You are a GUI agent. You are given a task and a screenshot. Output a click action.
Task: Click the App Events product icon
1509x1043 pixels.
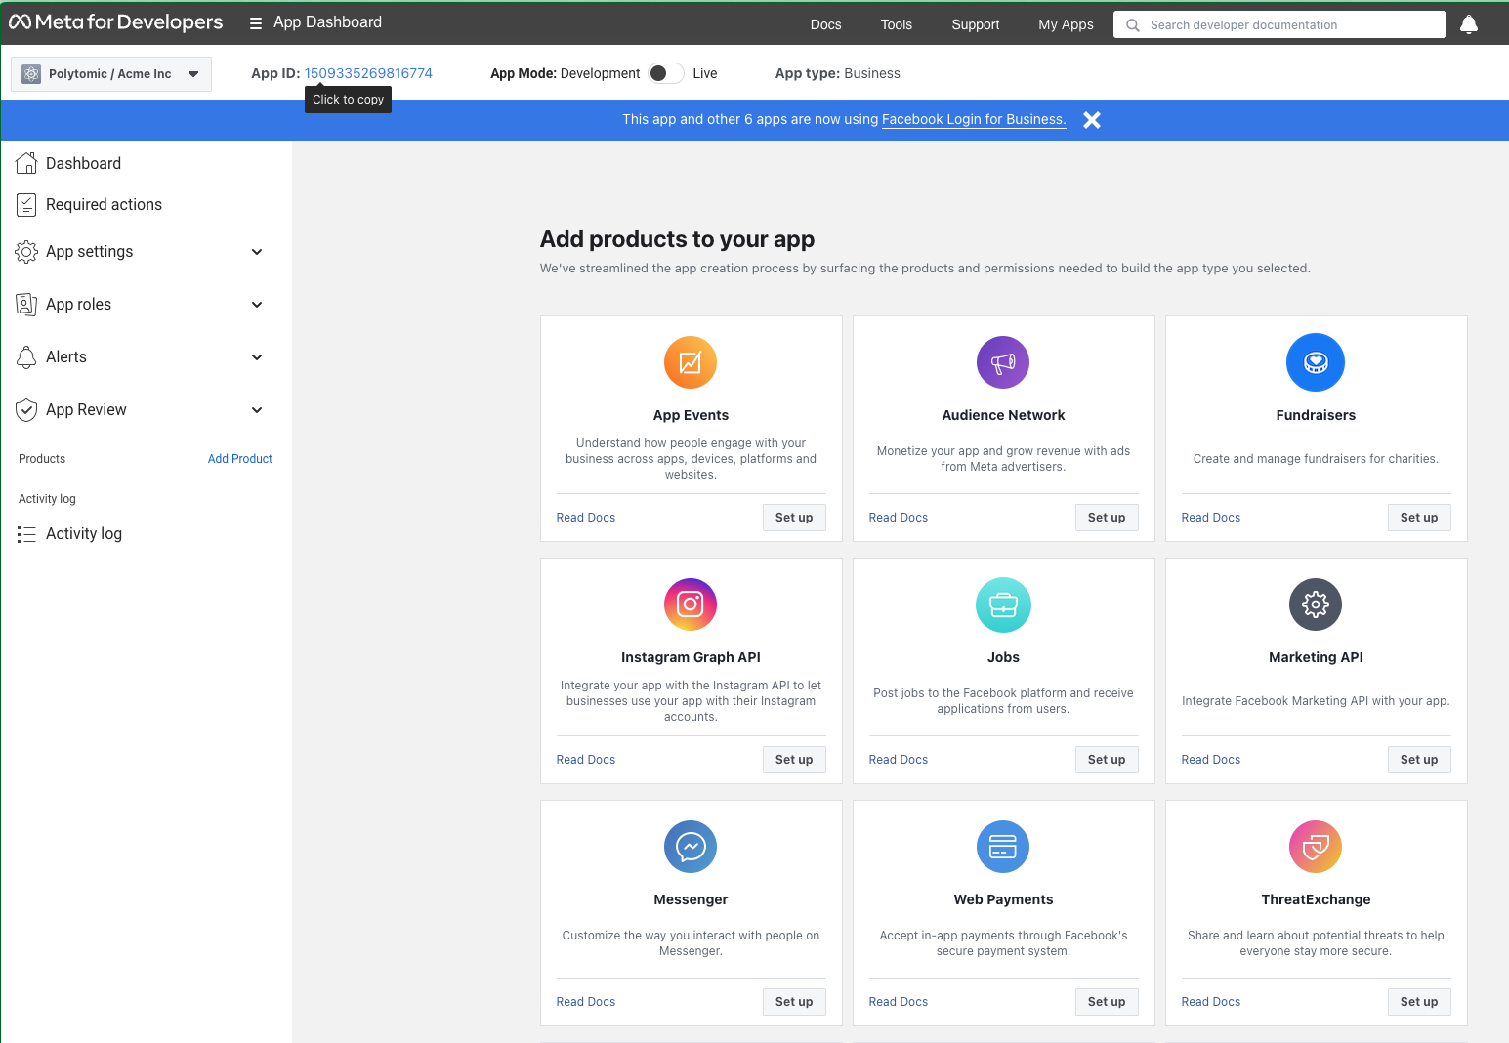pos(691,362)
